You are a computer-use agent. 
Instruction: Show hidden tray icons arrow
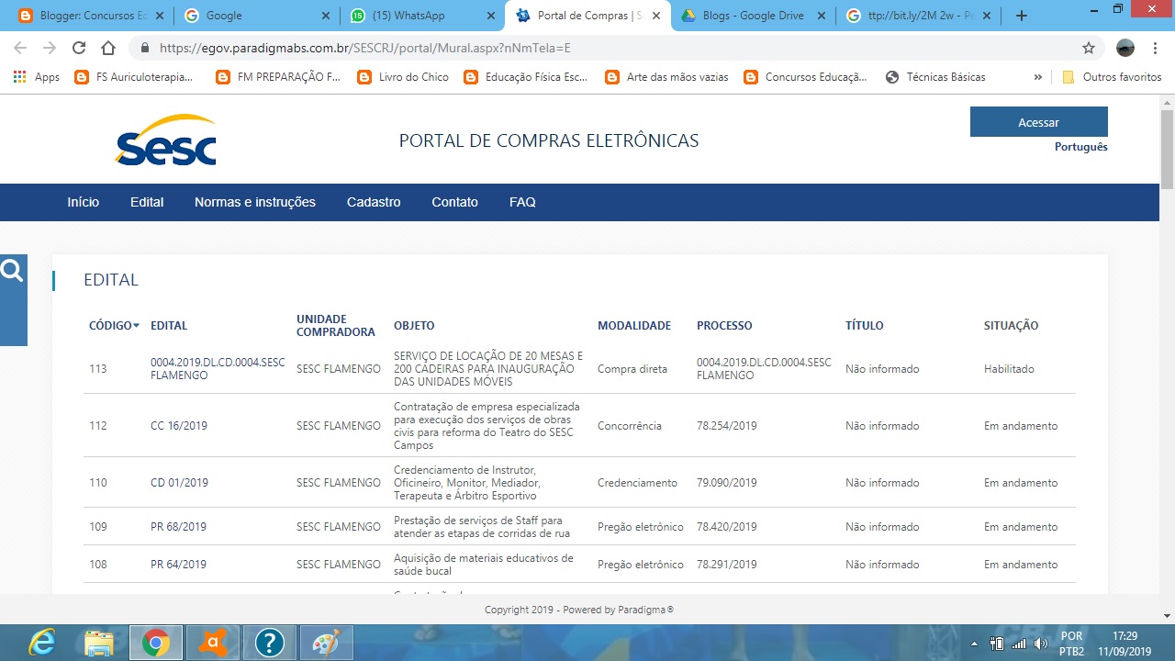pos(976,644)
